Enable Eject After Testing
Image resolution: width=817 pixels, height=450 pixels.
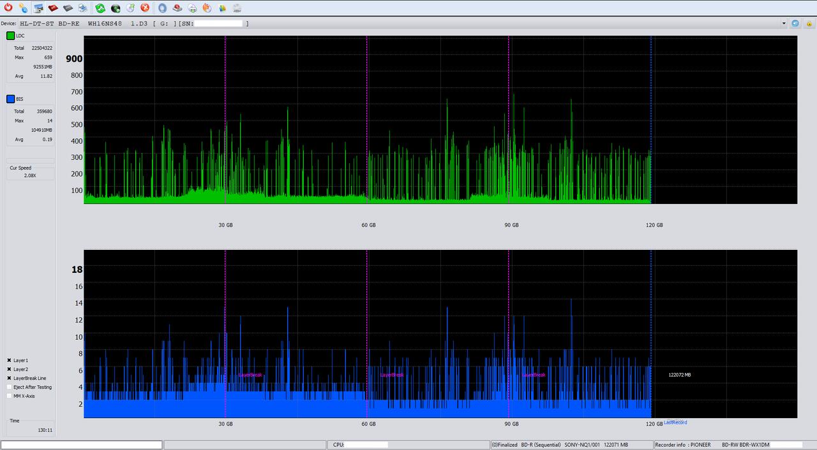tap(9, 387)
